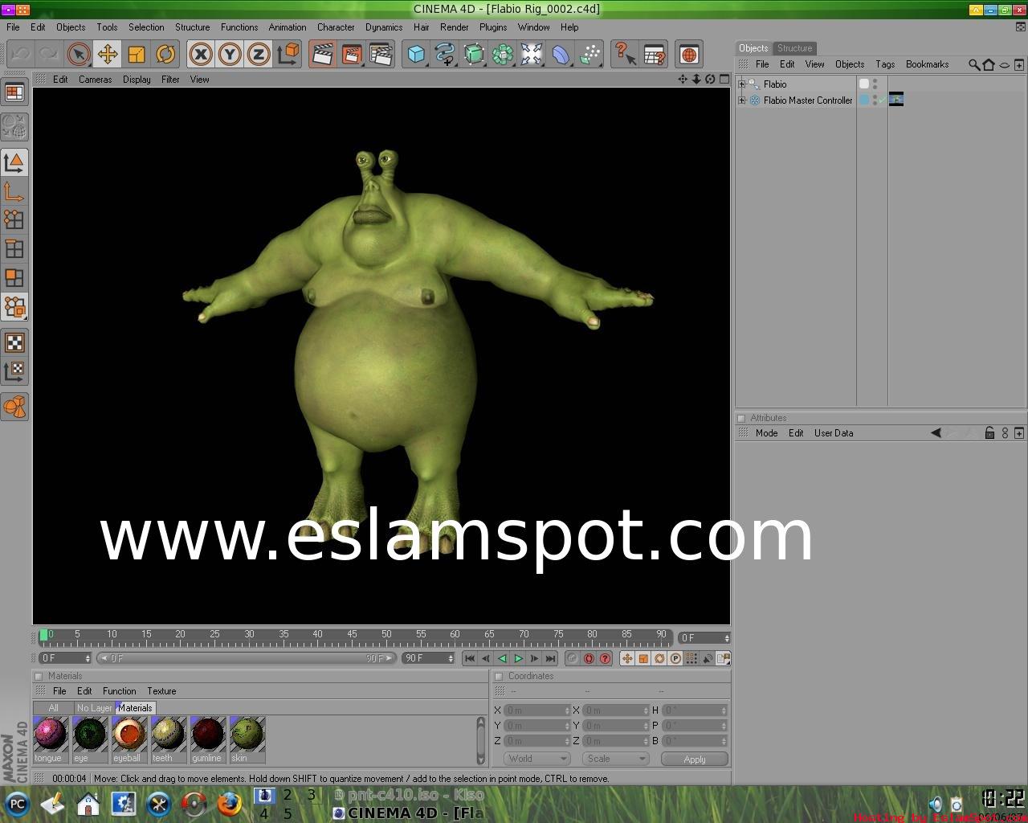Jump to the animation start

tap(470, 658)
